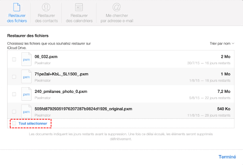This screenshot has height=165, width=243.
Task: Click the 240_pmilanes_photo_0 pxm file icon
Action: pyautogui.click(x=26, y=94)
